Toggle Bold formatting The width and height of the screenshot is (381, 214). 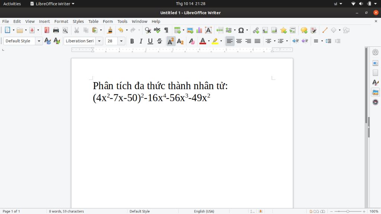(132, 41)
